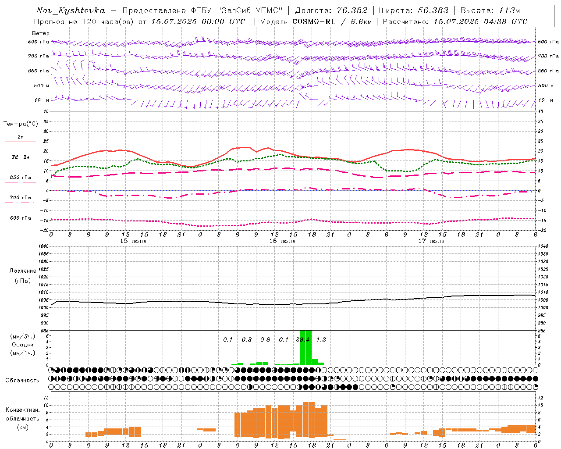The image size is (561, 449).
Task: Click the 15 июля date label
Action: 133,241
